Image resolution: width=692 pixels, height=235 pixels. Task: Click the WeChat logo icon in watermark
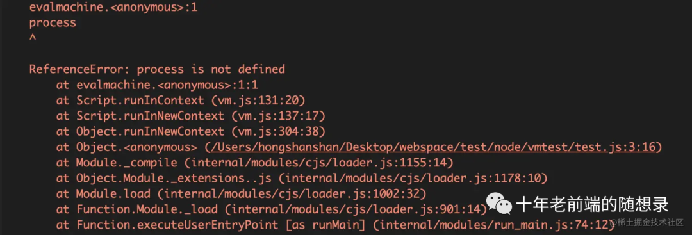(x=498, y=204)
